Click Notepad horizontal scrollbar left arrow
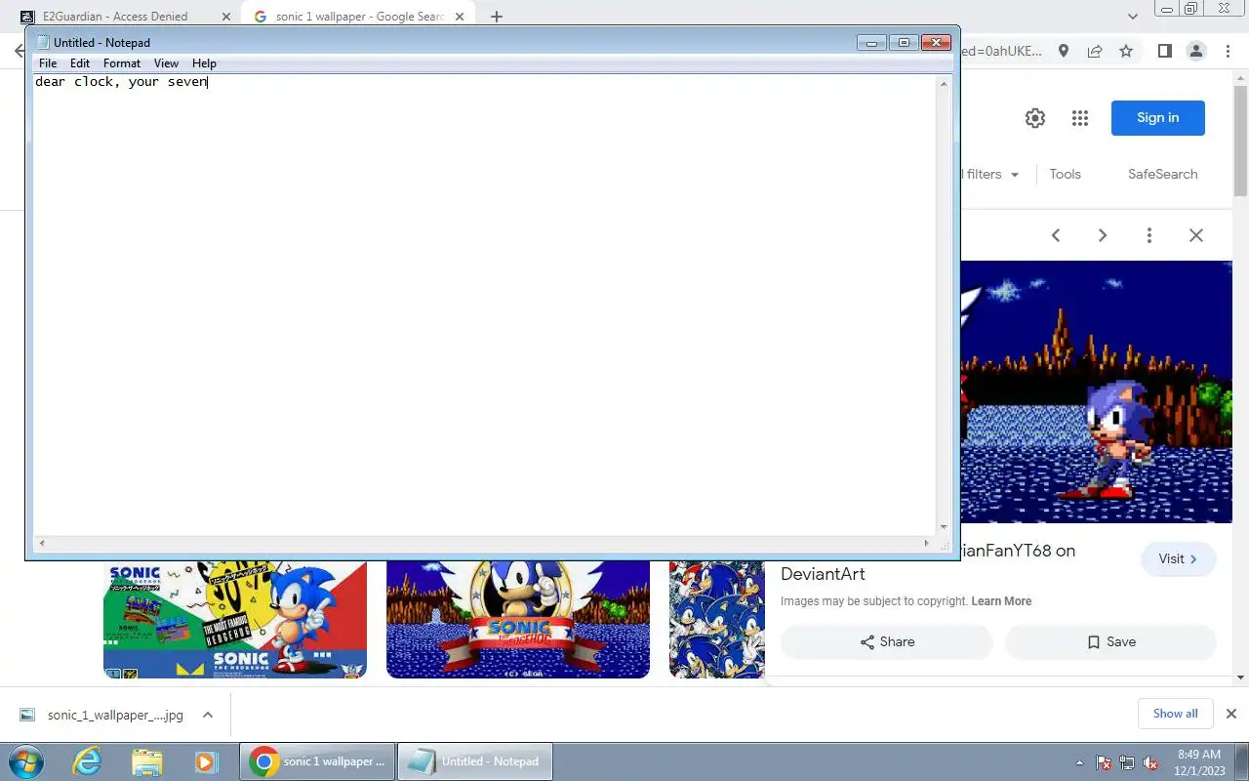Screen dimensions: 1249x781 [x=41, y=544]
